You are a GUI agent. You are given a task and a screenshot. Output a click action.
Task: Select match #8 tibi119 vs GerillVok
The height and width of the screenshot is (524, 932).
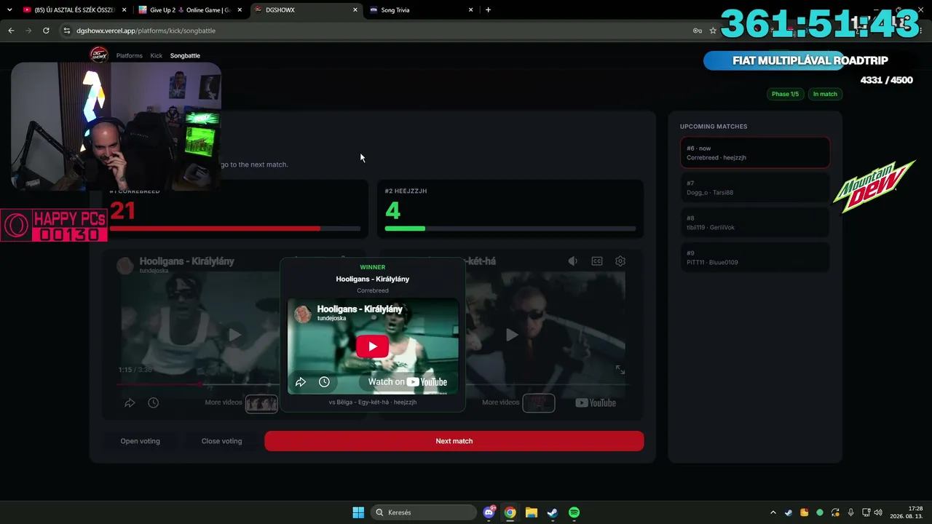pyautogui.click(x=755, y=223)
